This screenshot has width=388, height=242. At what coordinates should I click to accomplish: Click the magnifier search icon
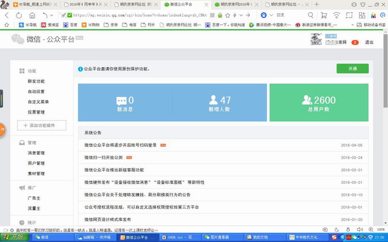[x=310, y=15]
